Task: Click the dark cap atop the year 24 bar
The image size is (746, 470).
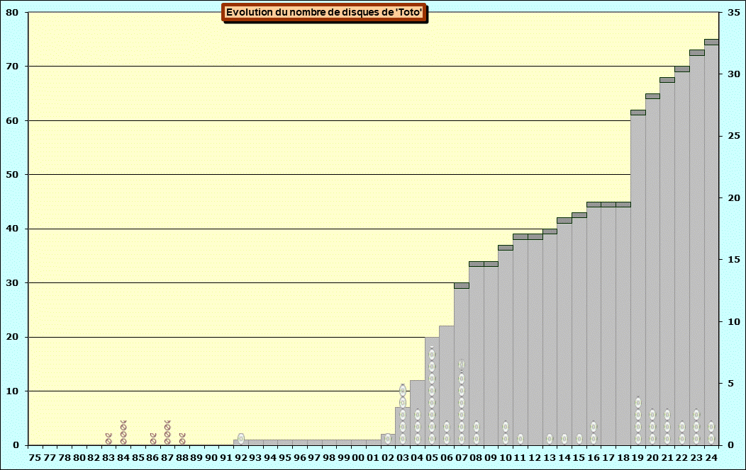Action: (711, 42)
